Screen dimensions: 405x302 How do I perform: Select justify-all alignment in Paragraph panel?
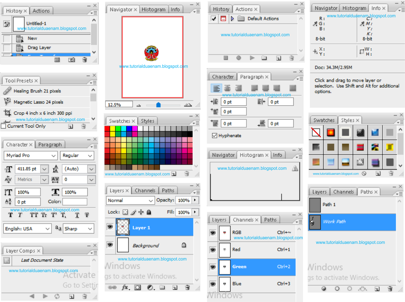point(293,88)
